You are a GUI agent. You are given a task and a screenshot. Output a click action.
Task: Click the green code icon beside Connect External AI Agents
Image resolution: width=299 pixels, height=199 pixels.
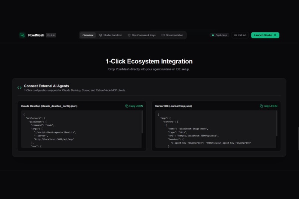pos(19,88)
